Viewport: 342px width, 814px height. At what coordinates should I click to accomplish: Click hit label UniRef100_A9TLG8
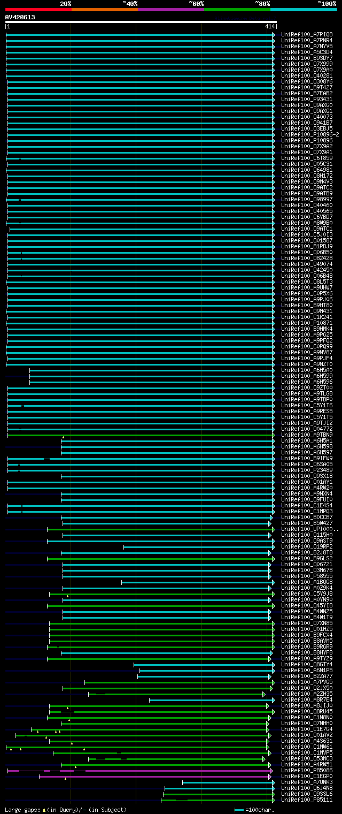(306, 393)
